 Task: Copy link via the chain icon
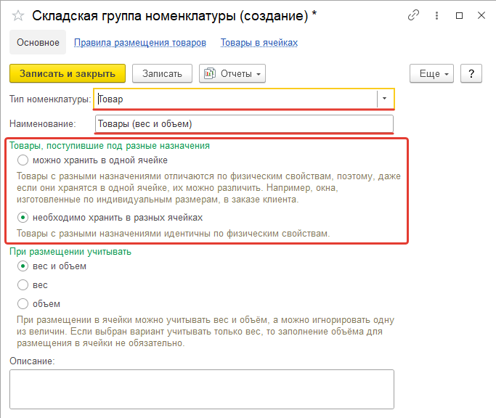tap(414, 15)
